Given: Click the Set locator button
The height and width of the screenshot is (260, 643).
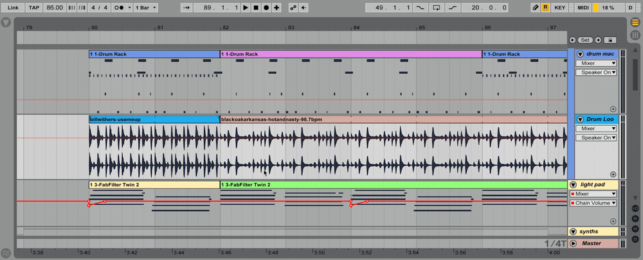Looking at the screenshot, I should (585, 40).
